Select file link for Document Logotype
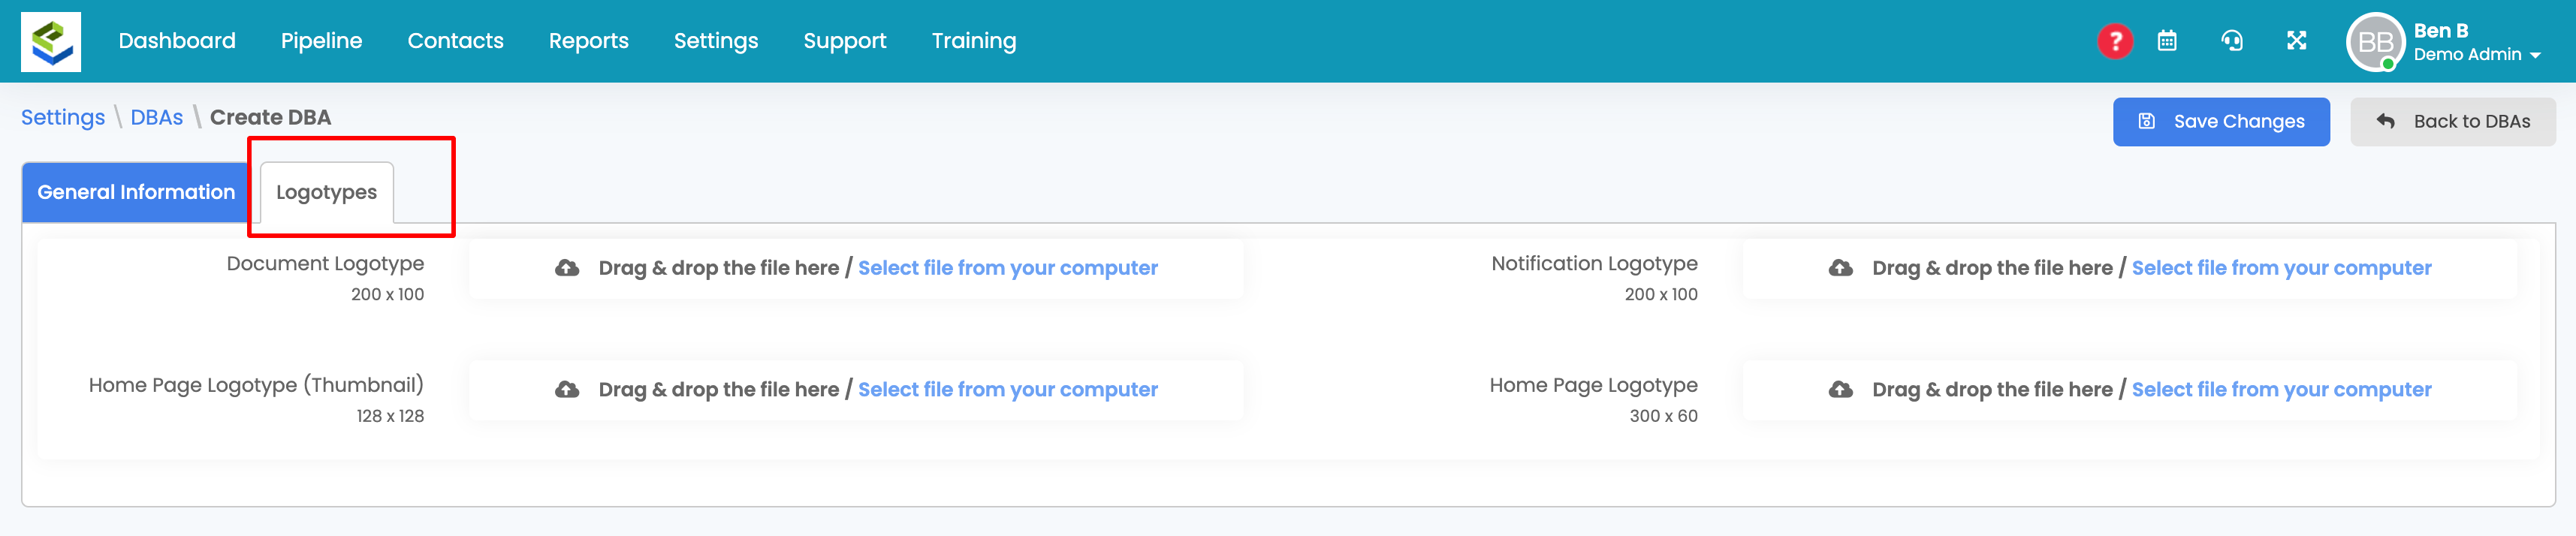This screenshot has width=2576, height=536. click(1007, 268)
